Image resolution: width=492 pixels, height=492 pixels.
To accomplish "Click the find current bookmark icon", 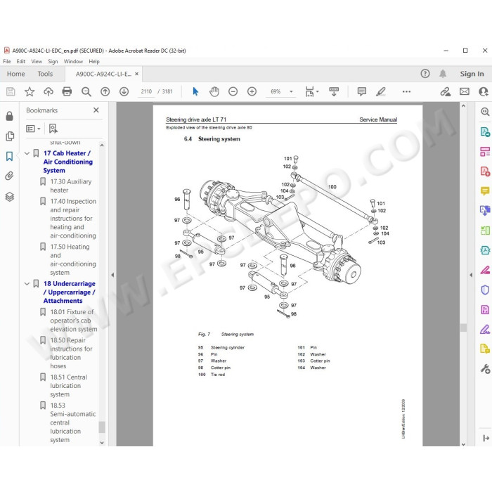I will [53, 129].
